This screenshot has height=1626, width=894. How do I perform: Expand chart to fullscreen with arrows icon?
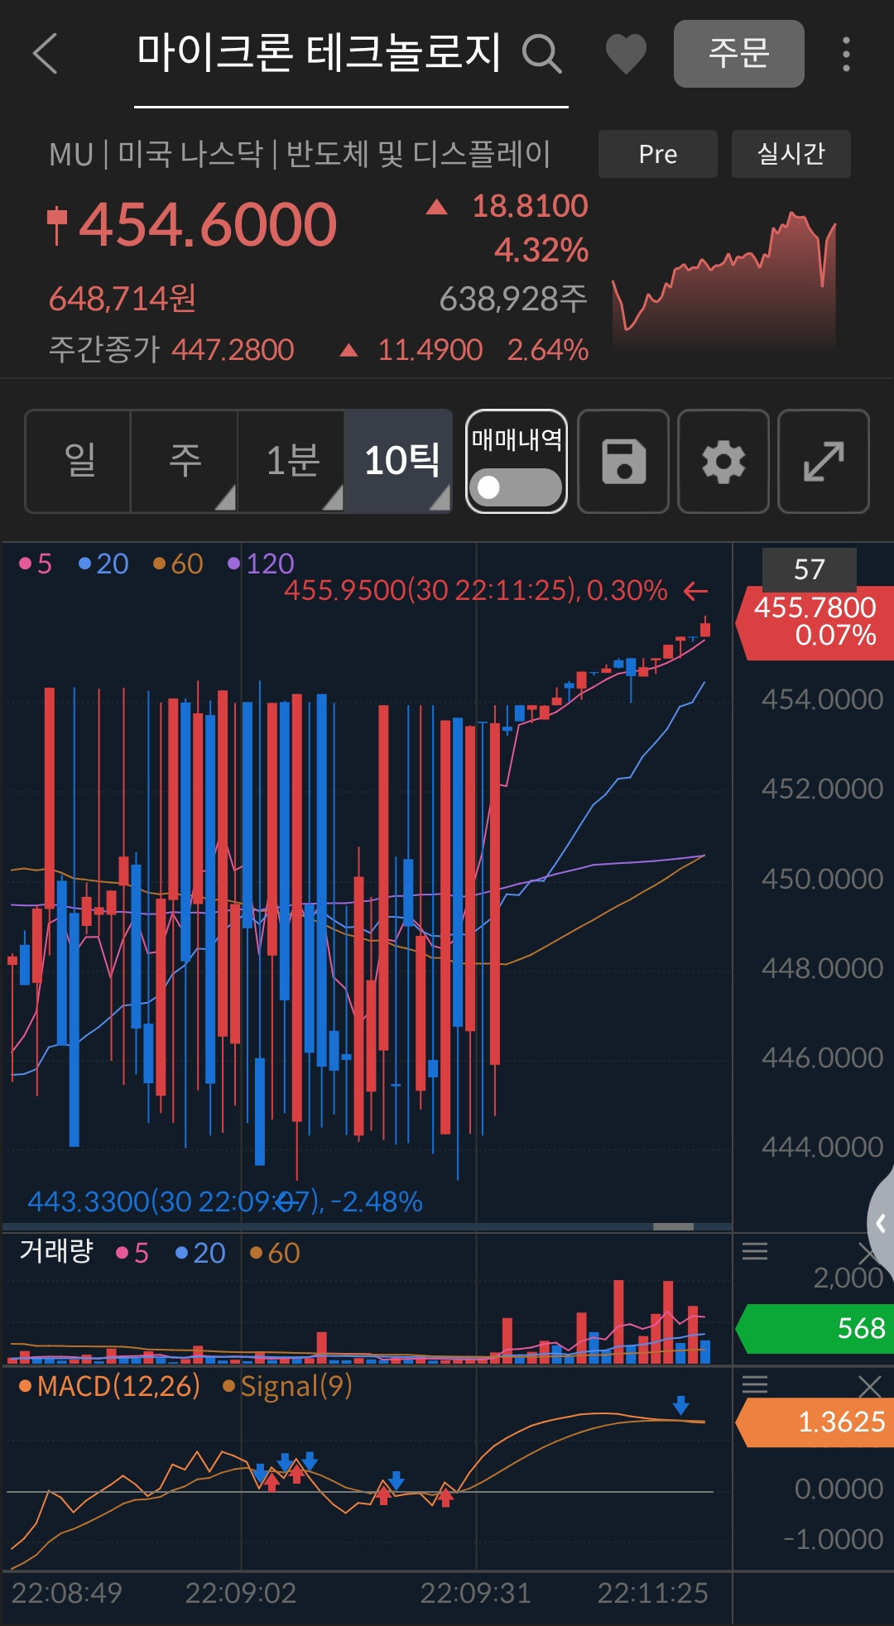point(824,461)
